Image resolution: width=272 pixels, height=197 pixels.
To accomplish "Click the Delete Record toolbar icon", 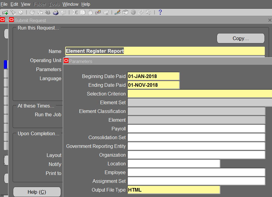I will pyautogui.click(x=106, y=12).
